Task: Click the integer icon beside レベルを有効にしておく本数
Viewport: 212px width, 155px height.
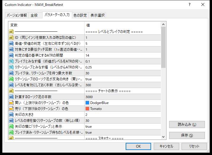Action: click(11, 85)
